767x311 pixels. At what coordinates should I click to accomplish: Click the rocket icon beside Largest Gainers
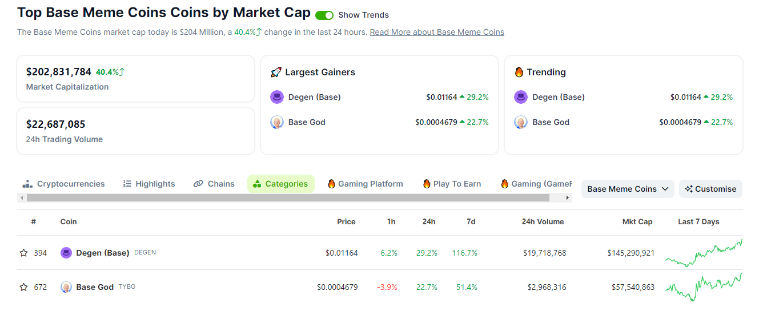click(x=276, y=72)
